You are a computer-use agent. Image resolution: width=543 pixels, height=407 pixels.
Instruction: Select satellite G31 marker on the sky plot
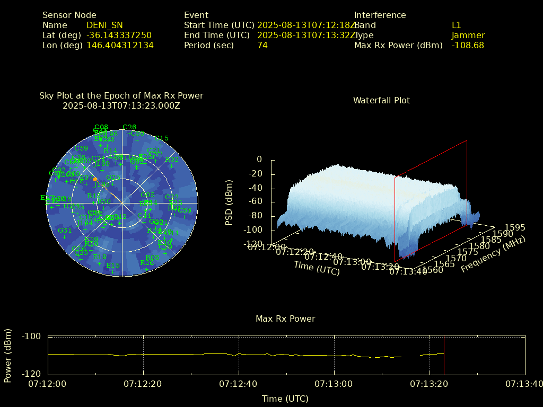click(65, 237)
